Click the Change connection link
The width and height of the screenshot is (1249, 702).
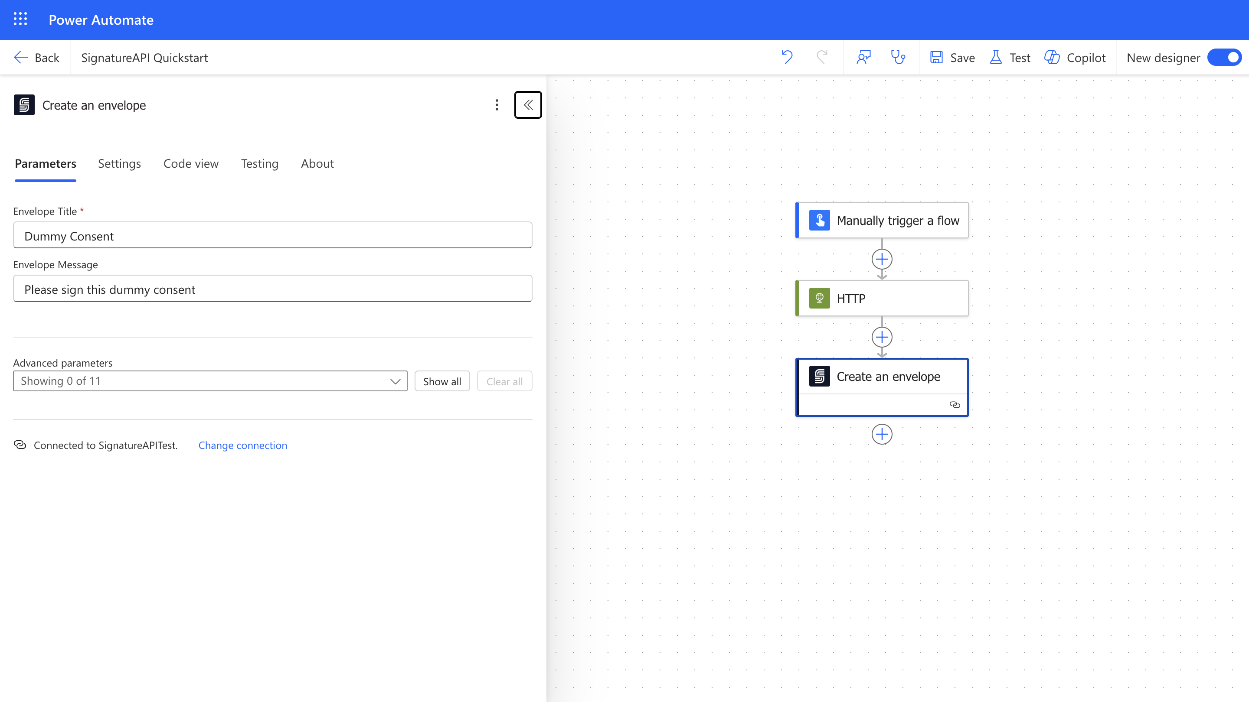tap(242, 445)
